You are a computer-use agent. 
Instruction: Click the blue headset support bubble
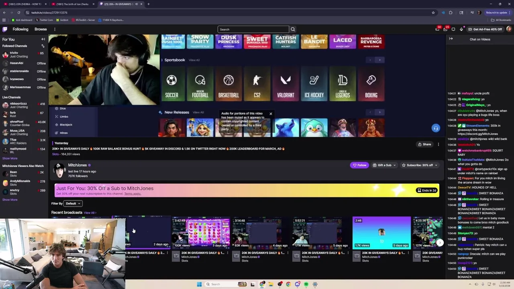(436, 128)
